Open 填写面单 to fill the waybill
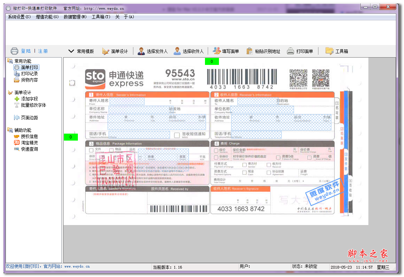The width and height of the screenshot is (404, 277). point(225,51)
